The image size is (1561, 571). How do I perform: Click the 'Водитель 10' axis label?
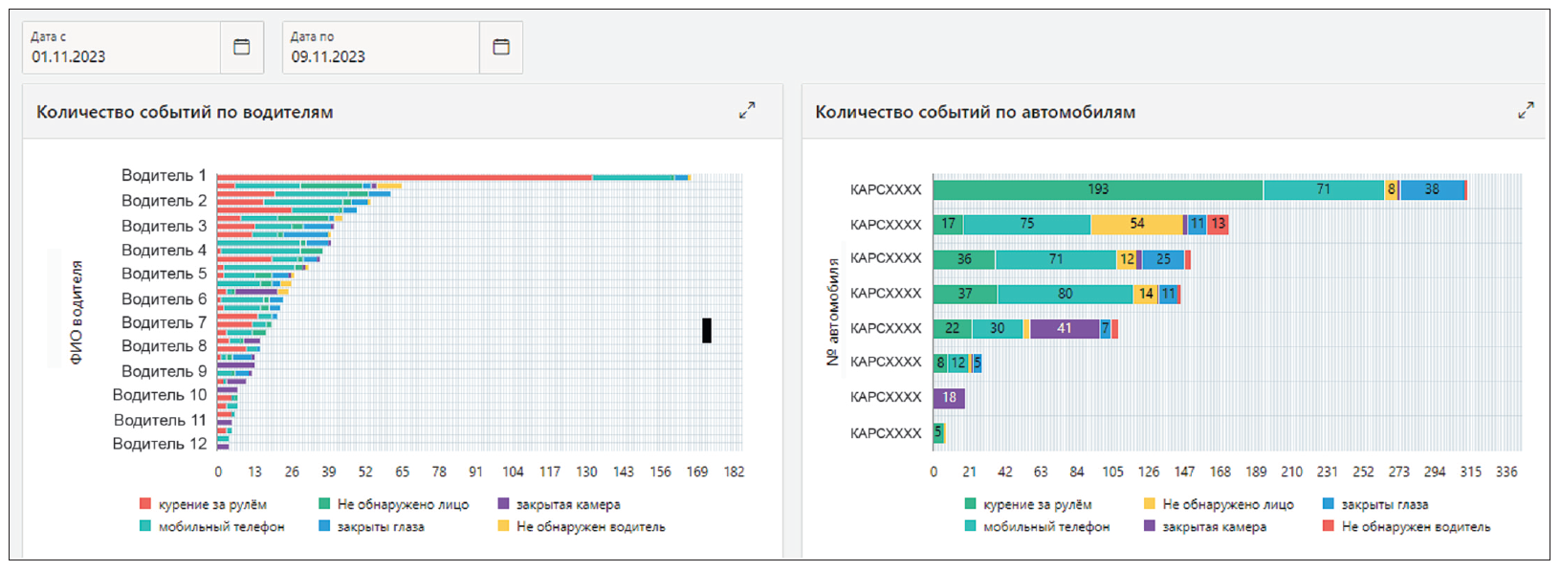(x=160, y=394)
